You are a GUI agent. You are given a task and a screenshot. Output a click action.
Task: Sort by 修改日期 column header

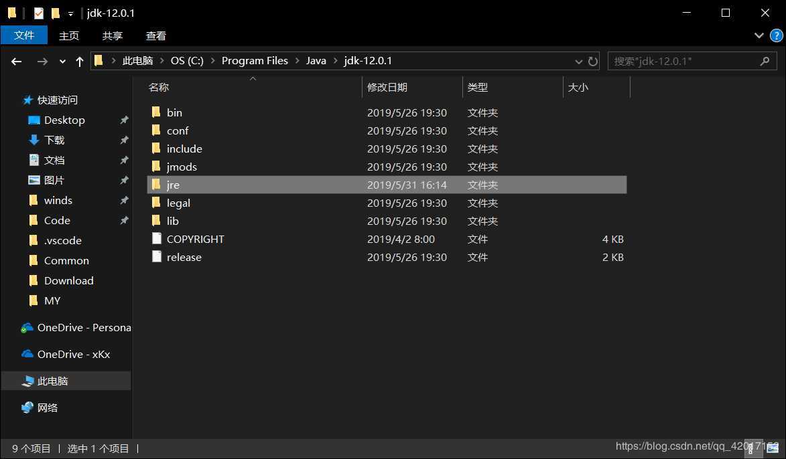(387, 88)
